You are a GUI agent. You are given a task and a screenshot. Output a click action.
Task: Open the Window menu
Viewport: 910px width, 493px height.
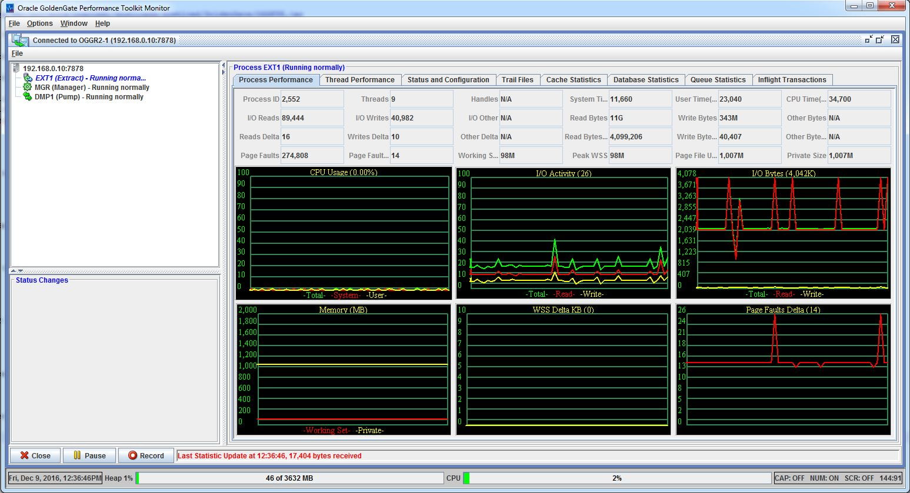pos(74,24)
